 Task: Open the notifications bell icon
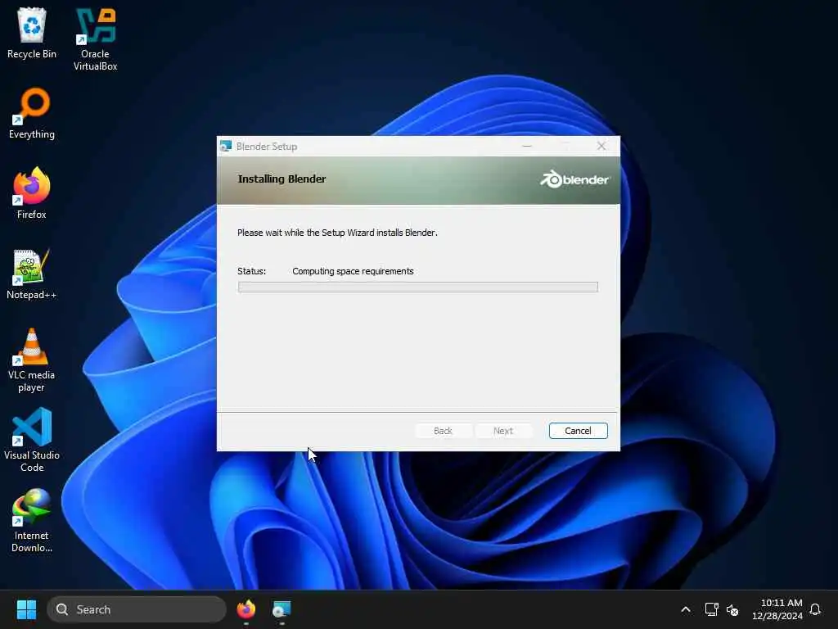pyautogui.click(x=815, y=609)
